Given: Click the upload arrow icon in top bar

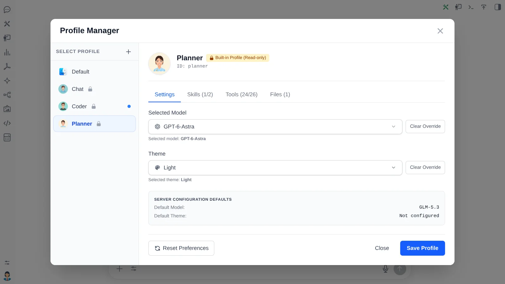Looking at the screenshot, I should tap(484, 7).
